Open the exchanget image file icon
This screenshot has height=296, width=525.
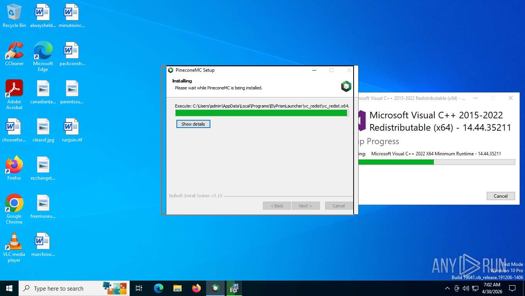pos(43,168)
